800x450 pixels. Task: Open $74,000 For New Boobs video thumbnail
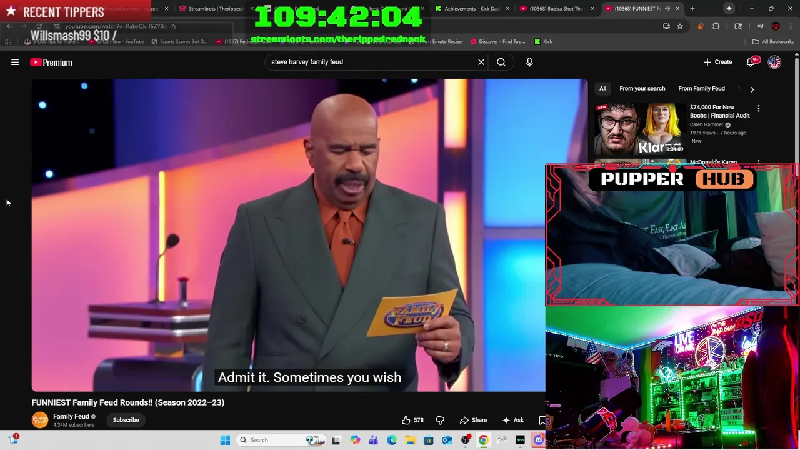(640, 129)
